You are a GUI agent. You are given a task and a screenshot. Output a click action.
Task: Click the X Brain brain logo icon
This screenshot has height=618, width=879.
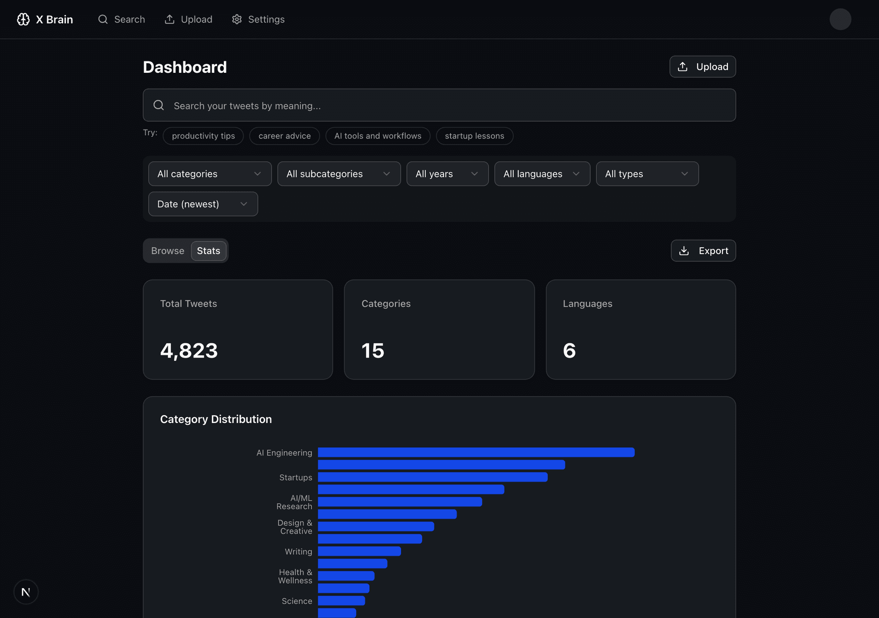23,19
